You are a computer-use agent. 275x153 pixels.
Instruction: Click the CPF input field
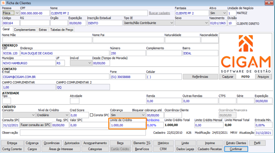point(35,13)
